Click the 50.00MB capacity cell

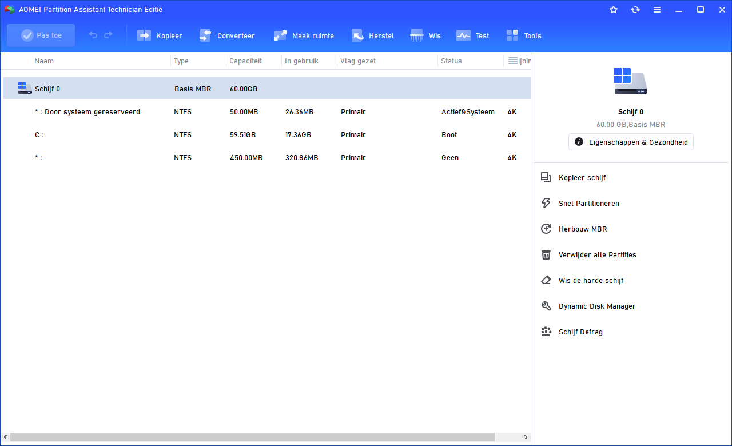coord(244,112)
